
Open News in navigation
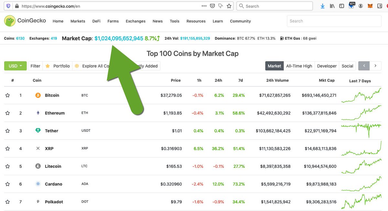(x=157, y=21)
